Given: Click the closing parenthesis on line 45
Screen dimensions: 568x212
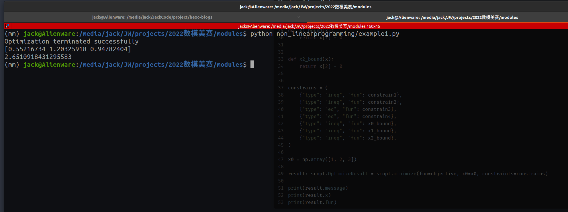Looking at the screenshot, I should pos(289,145).
